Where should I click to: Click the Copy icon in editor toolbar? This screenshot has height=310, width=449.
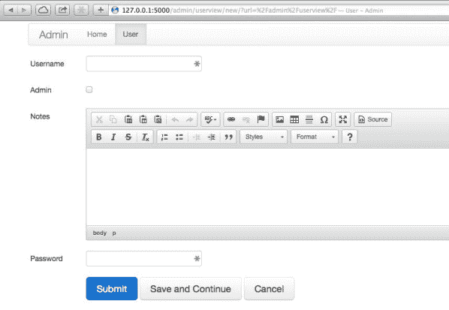pyautogui.click(x=113, y=119)
